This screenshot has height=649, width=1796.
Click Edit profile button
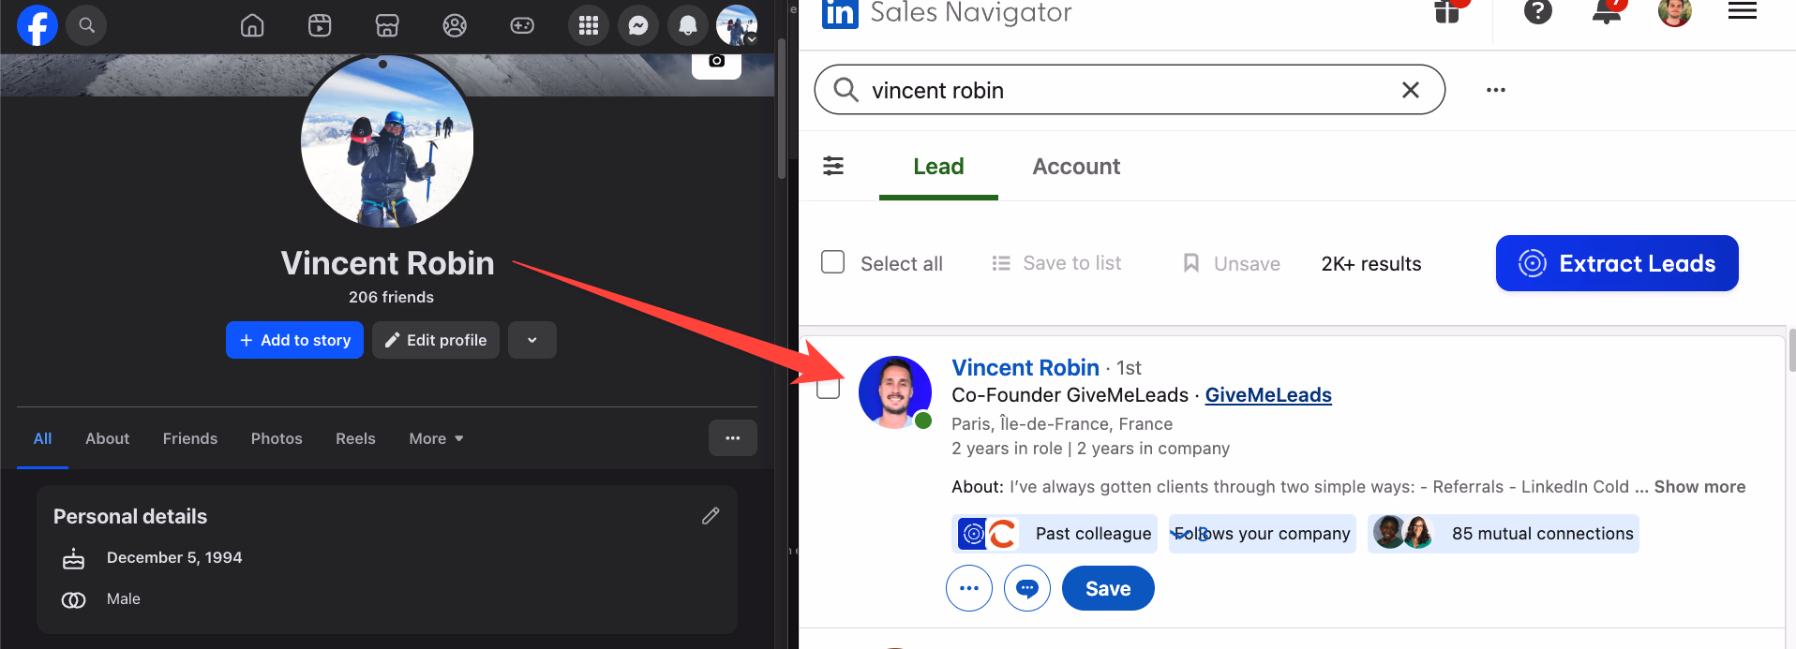pyautogui.click(x=436, y=340)
